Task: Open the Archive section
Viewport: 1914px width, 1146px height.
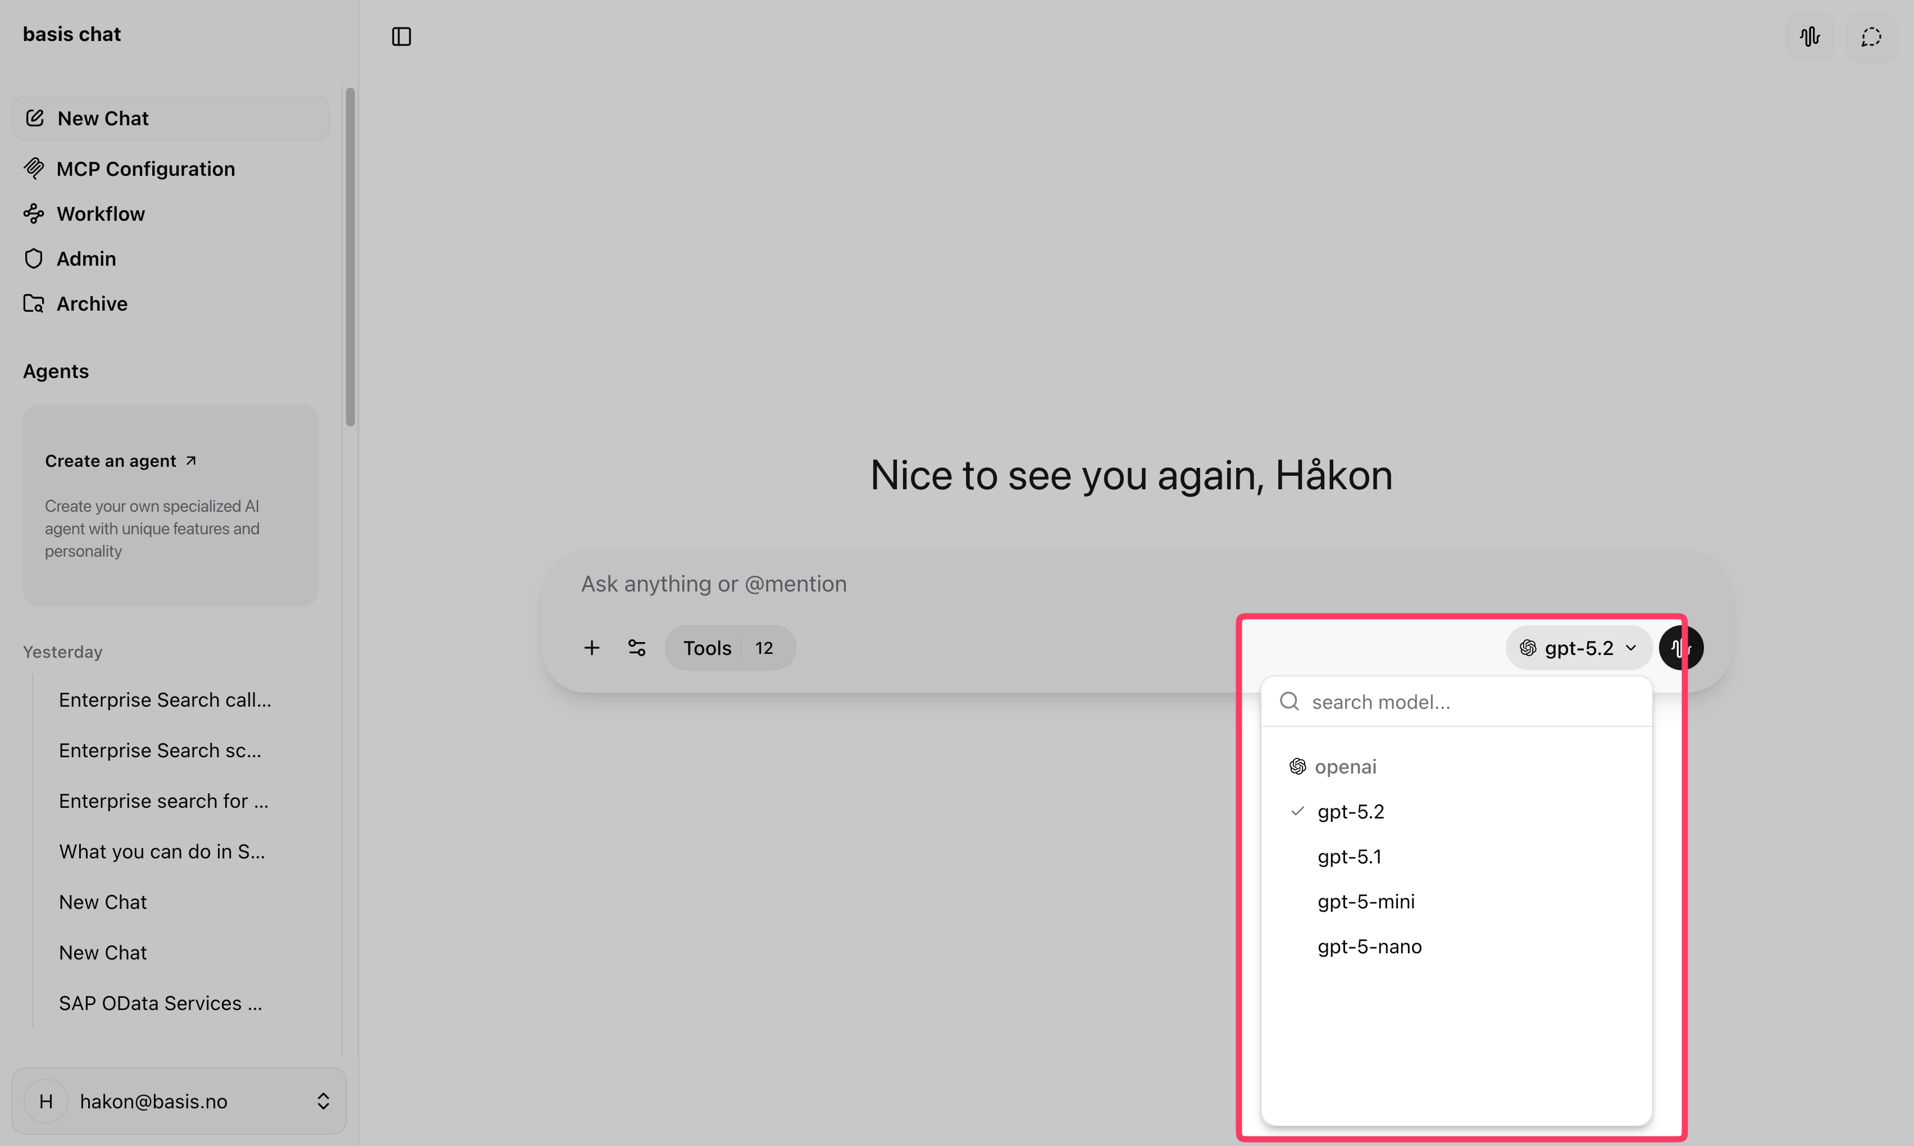Action: pyautogui.click(x=91, y=303)
